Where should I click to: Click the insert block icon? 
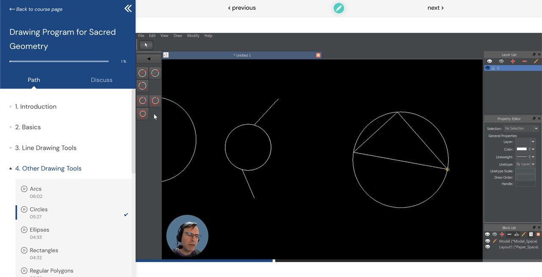531,234
